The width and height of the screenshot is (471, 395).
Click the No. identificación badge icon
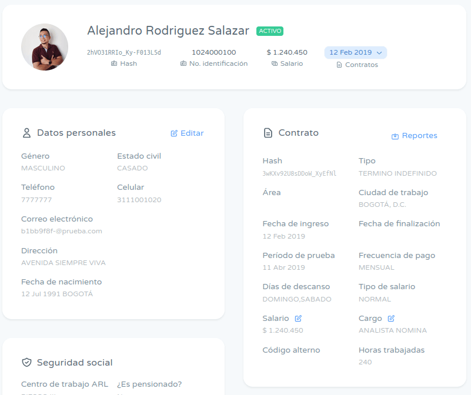(183, 63)
